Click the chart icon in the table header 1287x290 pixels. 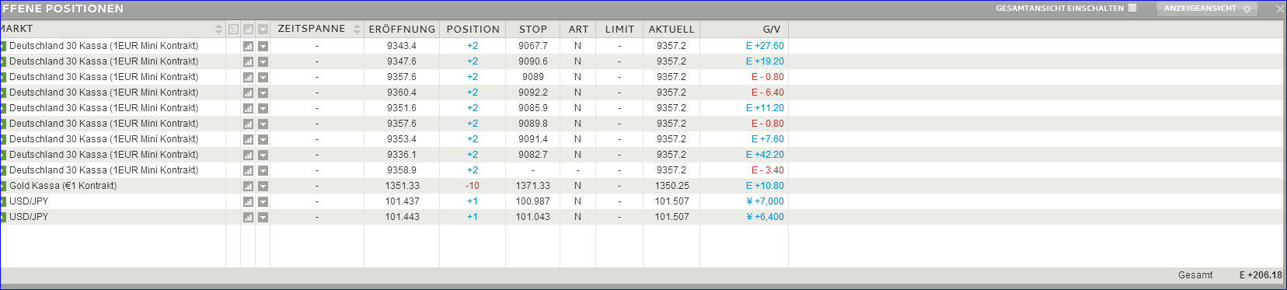[248, 29]
